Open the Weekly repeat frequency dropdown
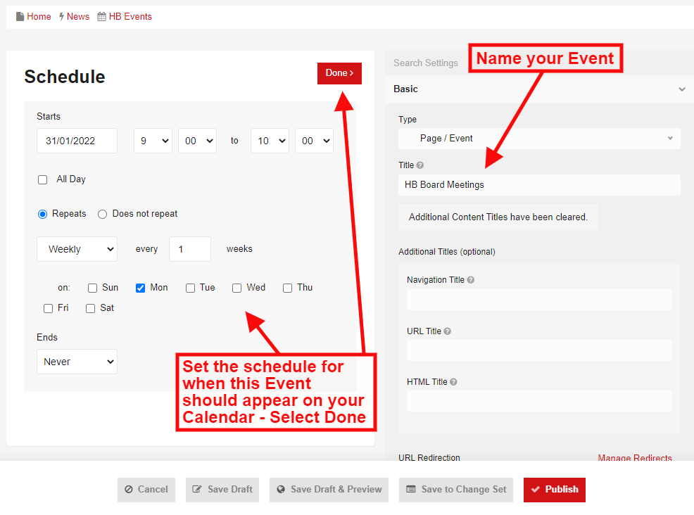Screen dimensions: 694x515 (77, 249)
